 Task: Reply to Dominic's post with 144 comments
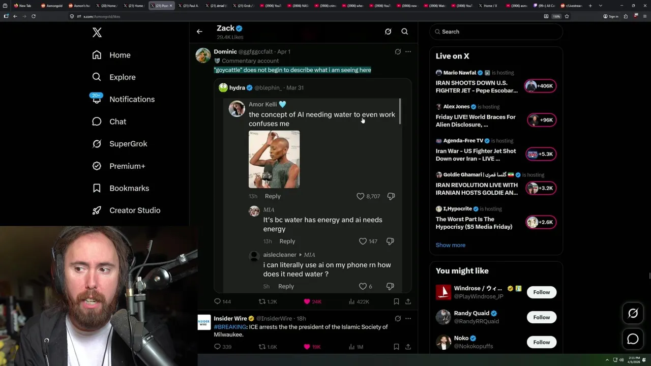222,301
